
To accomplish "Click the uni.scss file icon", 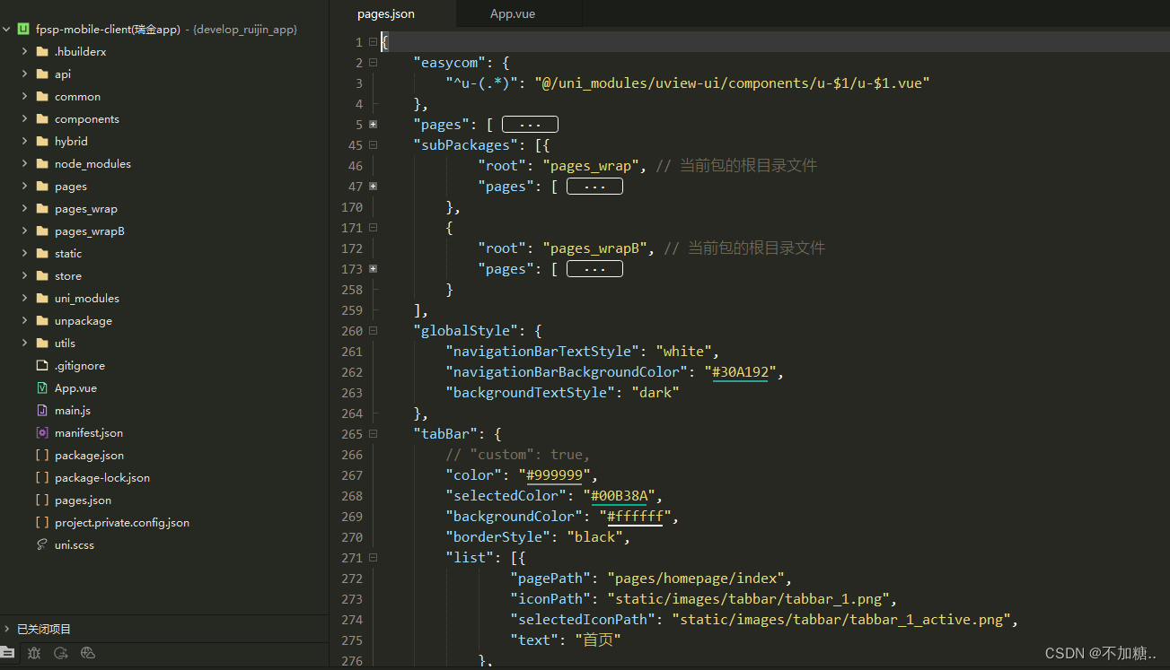I will [41, 545].
